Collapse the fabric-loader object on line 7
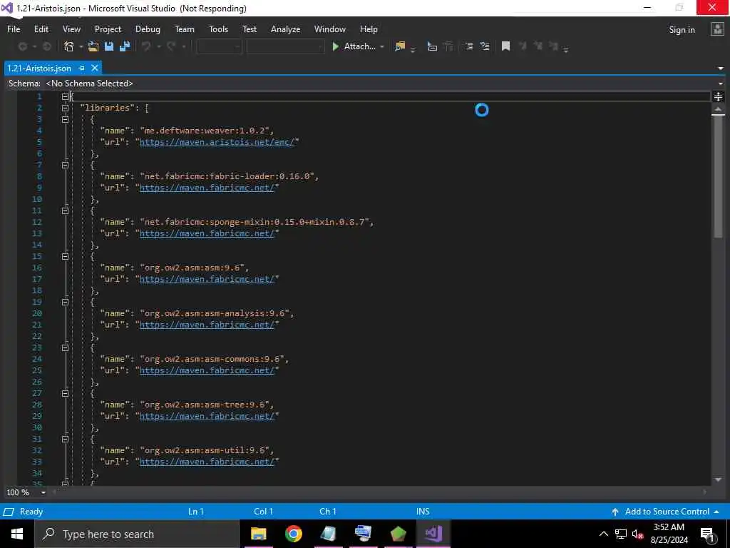The image size is (730, 548). 65,165
